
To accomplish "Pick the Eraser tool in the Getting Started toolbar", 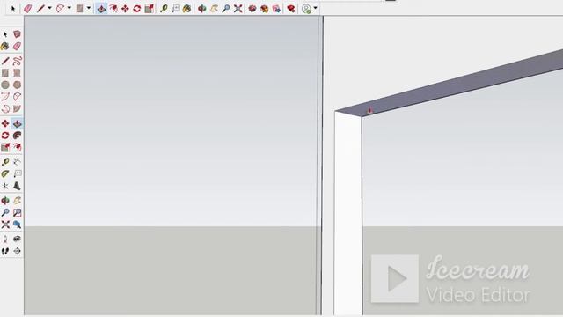I will (x=27, y=8).
